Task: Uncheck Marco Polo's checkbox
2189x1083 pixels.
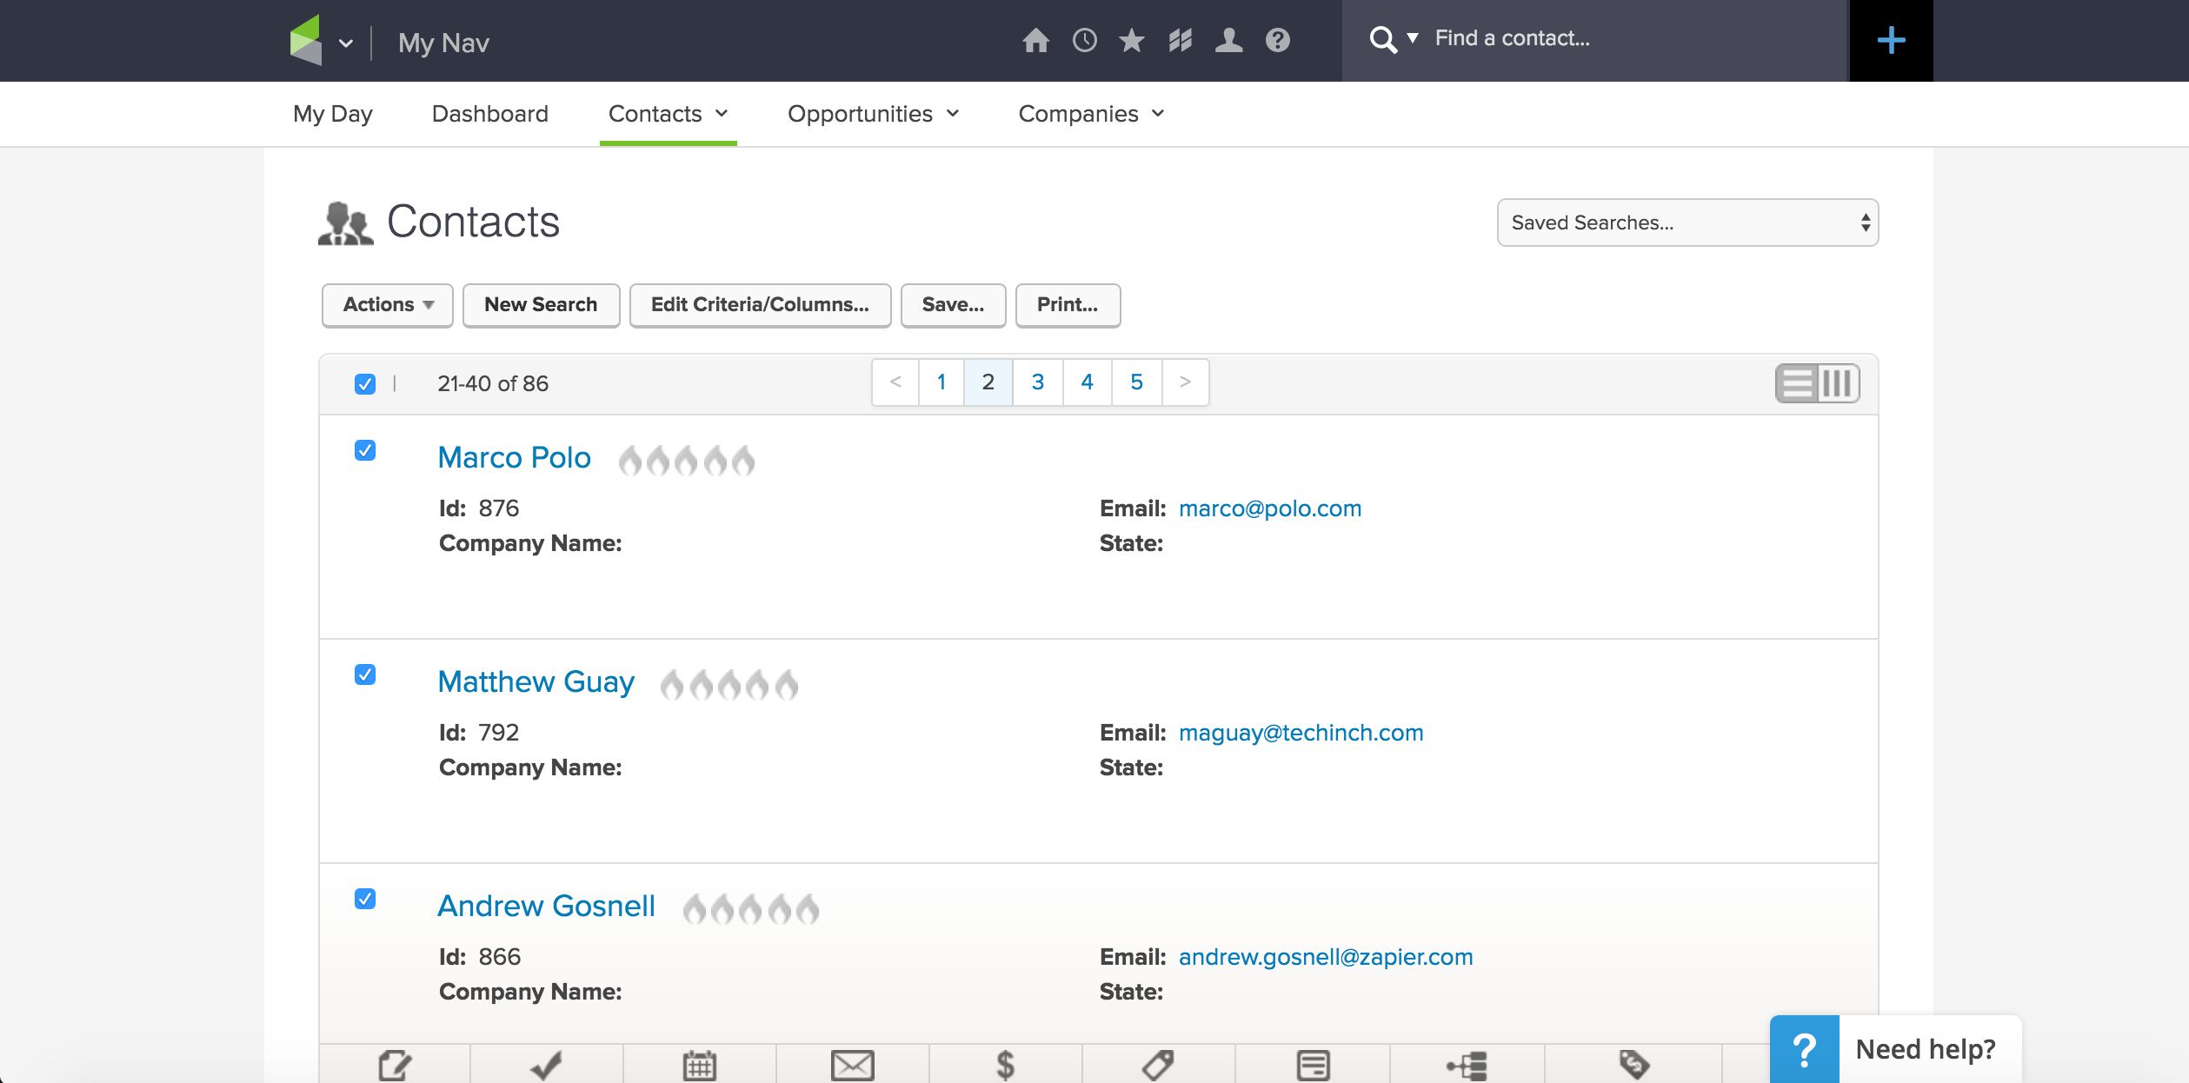Action: pos(365,450)
